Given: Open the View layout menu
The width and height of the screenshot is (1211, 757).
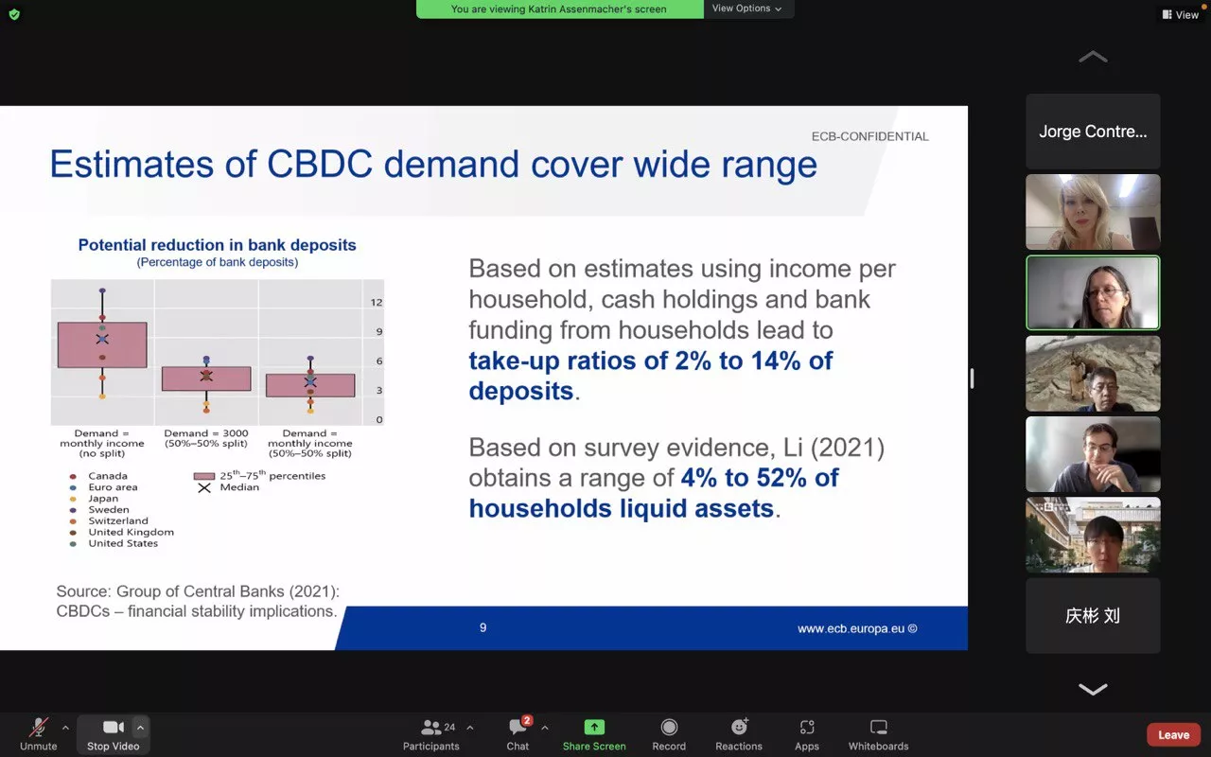Looking at the screenshot, I should [1180, 14].
